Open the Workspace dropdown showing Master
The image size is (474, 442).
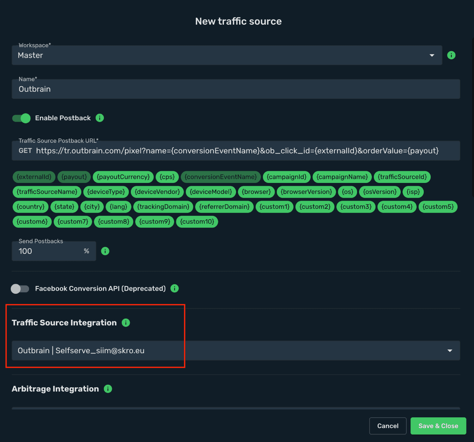[x=227, y=55]
